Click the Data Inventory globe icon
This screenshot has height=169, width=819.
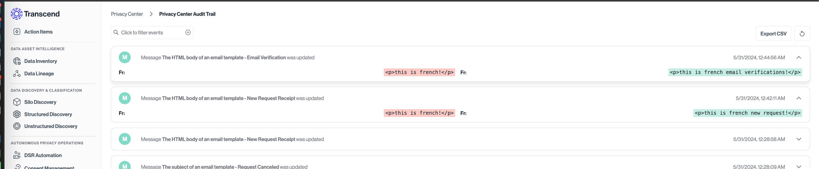(x=17, y=61)
